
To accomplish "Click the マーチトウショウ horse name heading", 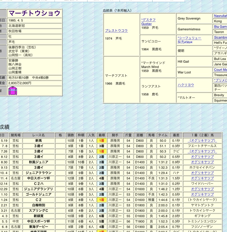I will [35, 13].
